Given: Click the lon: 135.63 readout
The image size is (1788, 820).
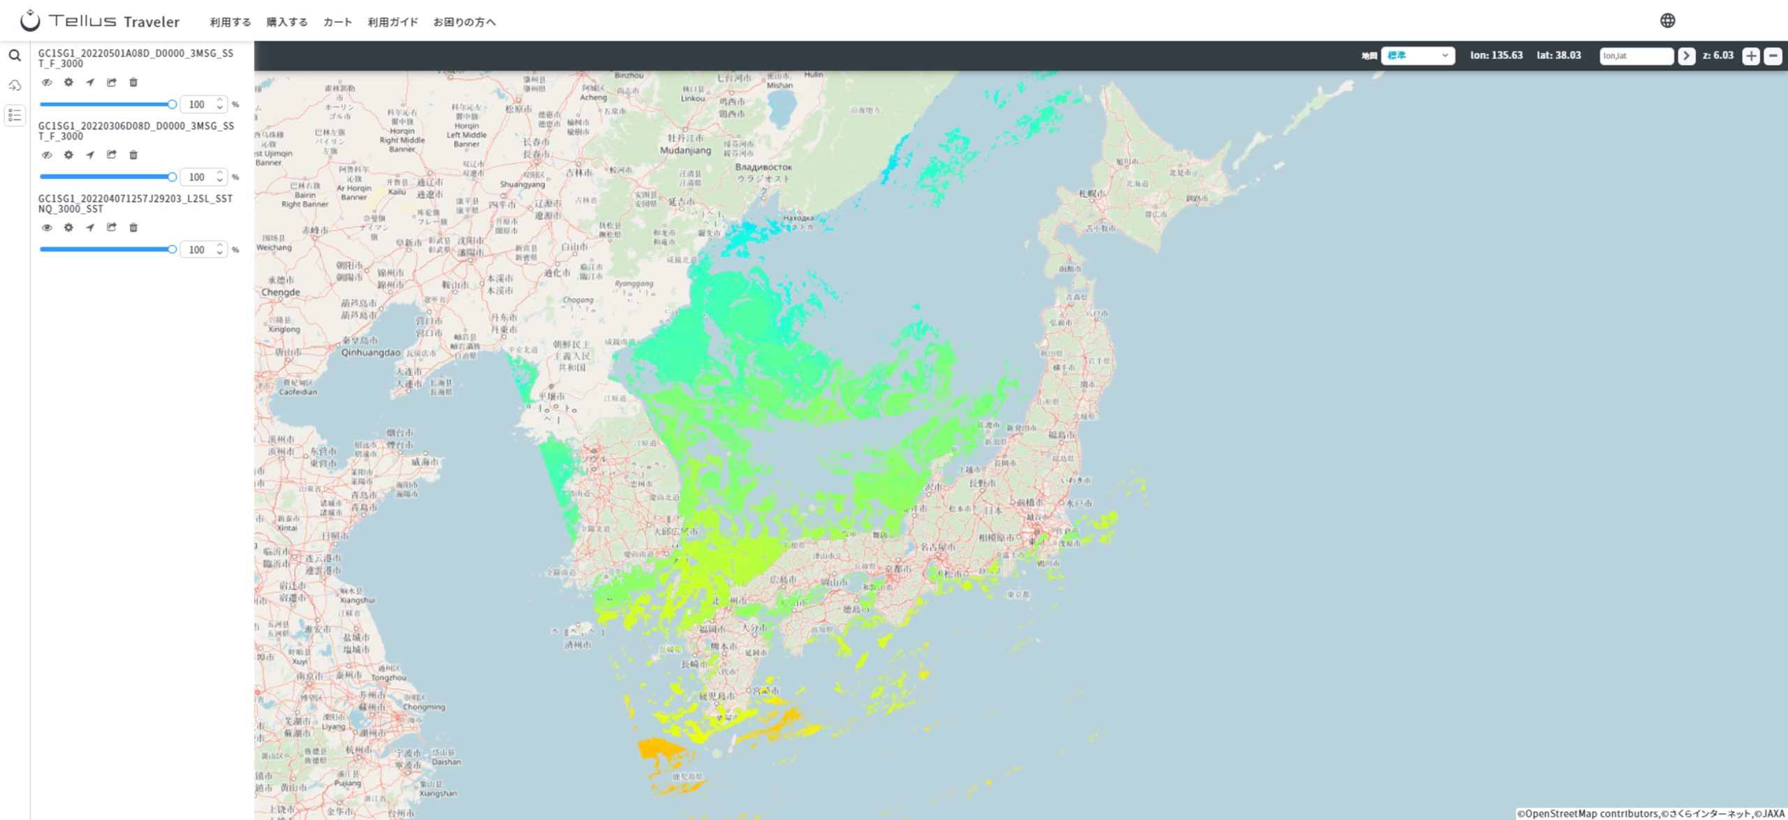Looking at the screenshot, I should pyautogui.click(x=1496, y=55).
